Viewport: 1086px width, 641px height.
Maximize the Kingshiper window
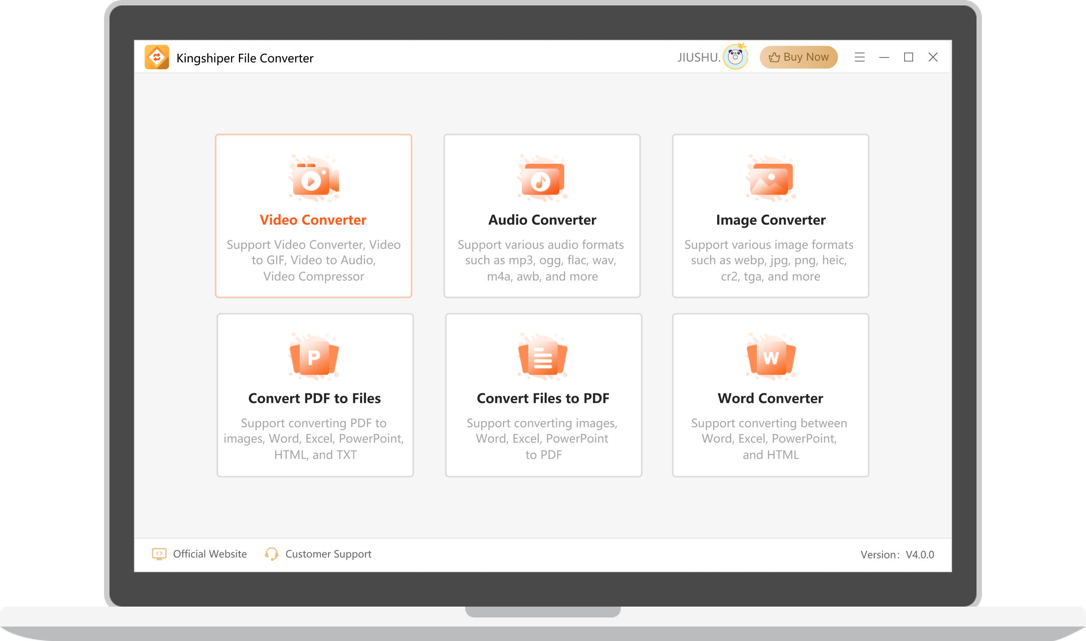(x=909, y=57)
